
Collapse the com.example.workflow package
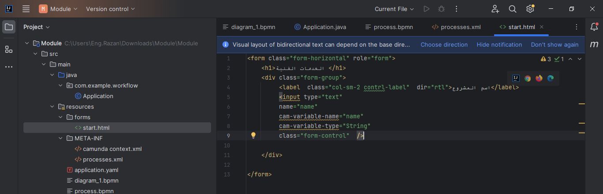[60, 85]
